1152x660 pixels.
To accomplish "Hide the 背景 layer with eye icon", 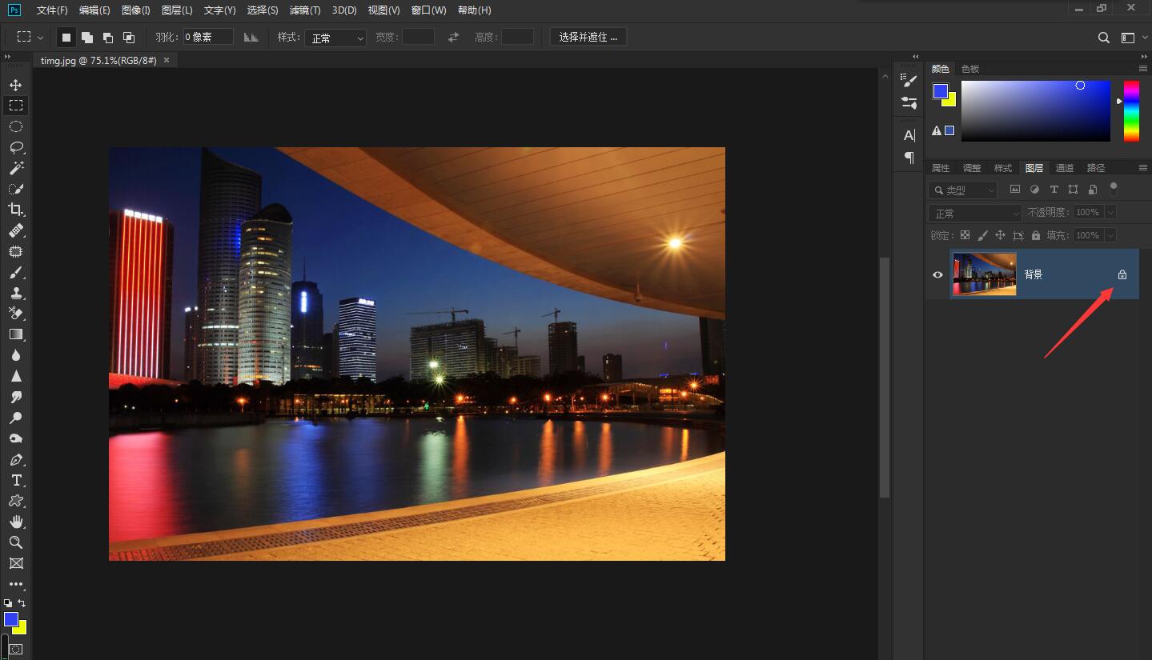I will coord(937,274).
